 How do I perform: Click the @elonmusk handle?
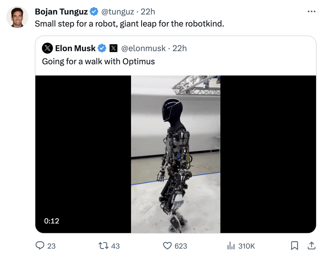143,48
